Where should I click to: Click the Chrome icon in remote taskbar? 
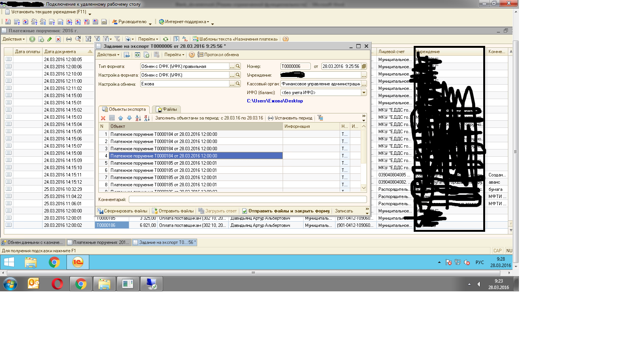click(54, 262)
